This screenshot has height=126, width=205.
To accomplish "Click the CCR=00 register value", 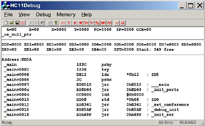I will click(x=144, y=29).
